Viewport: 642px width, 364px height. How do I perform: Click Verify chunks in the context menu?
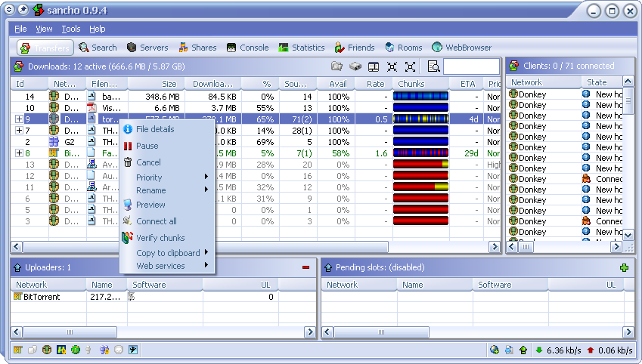(160, 238)
